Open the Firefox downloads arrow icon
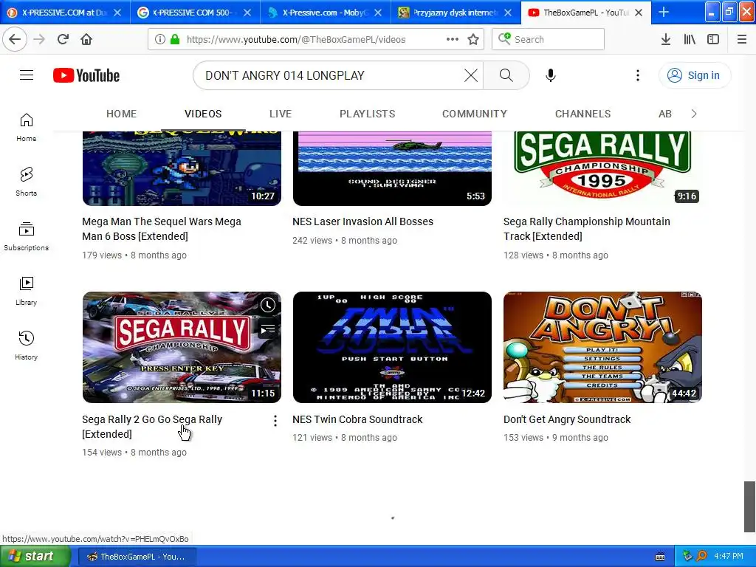The width and height of the screenshot is (756, 567). pos(665,39)
